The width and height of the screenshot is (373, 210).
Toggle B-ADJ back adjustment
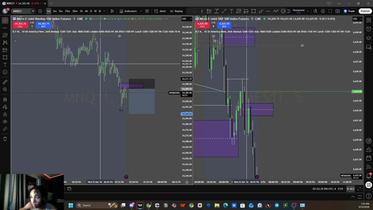tap(350, 189)
